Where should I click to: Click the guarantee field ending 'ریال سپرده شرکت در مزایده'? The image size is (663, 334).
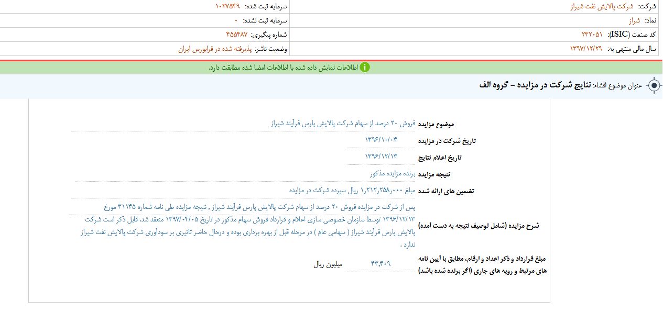coord(244,191)
